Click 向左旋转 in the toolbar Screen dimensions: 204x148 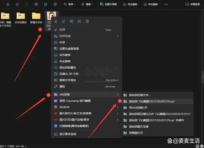[130, 4]
